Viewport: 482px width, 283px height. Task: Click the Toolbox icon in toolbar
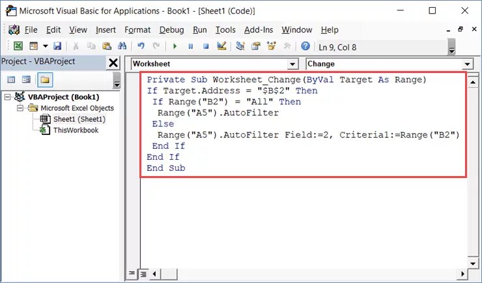[x=287, y=46]
